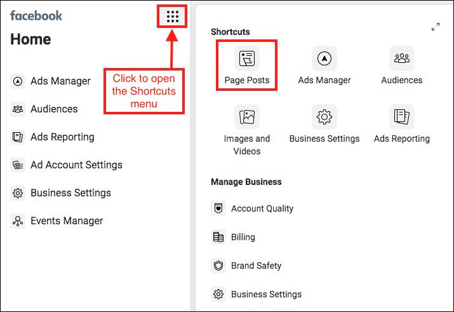Click the Ads Reporting label in Shortcuts grid

402,139
